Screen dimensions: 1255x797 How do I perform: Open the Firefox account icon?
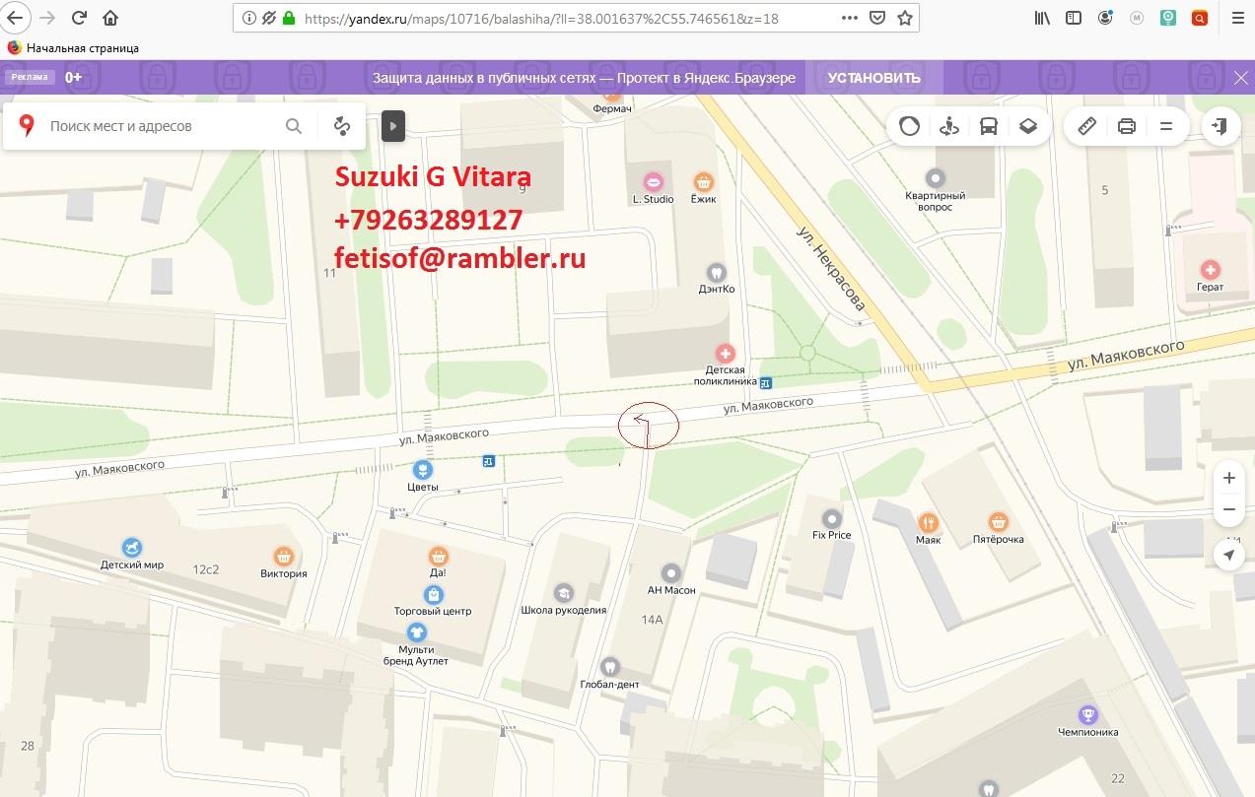coord(1105,18)
